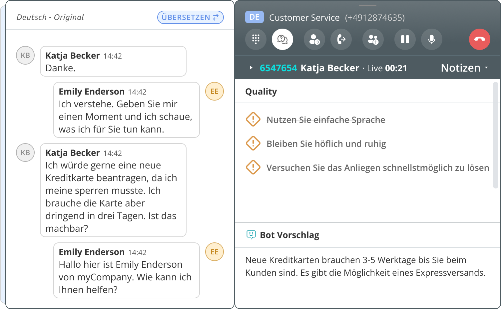501x309 pixels.
Task: Expand the caller details triangle
Action: [251, 68]
